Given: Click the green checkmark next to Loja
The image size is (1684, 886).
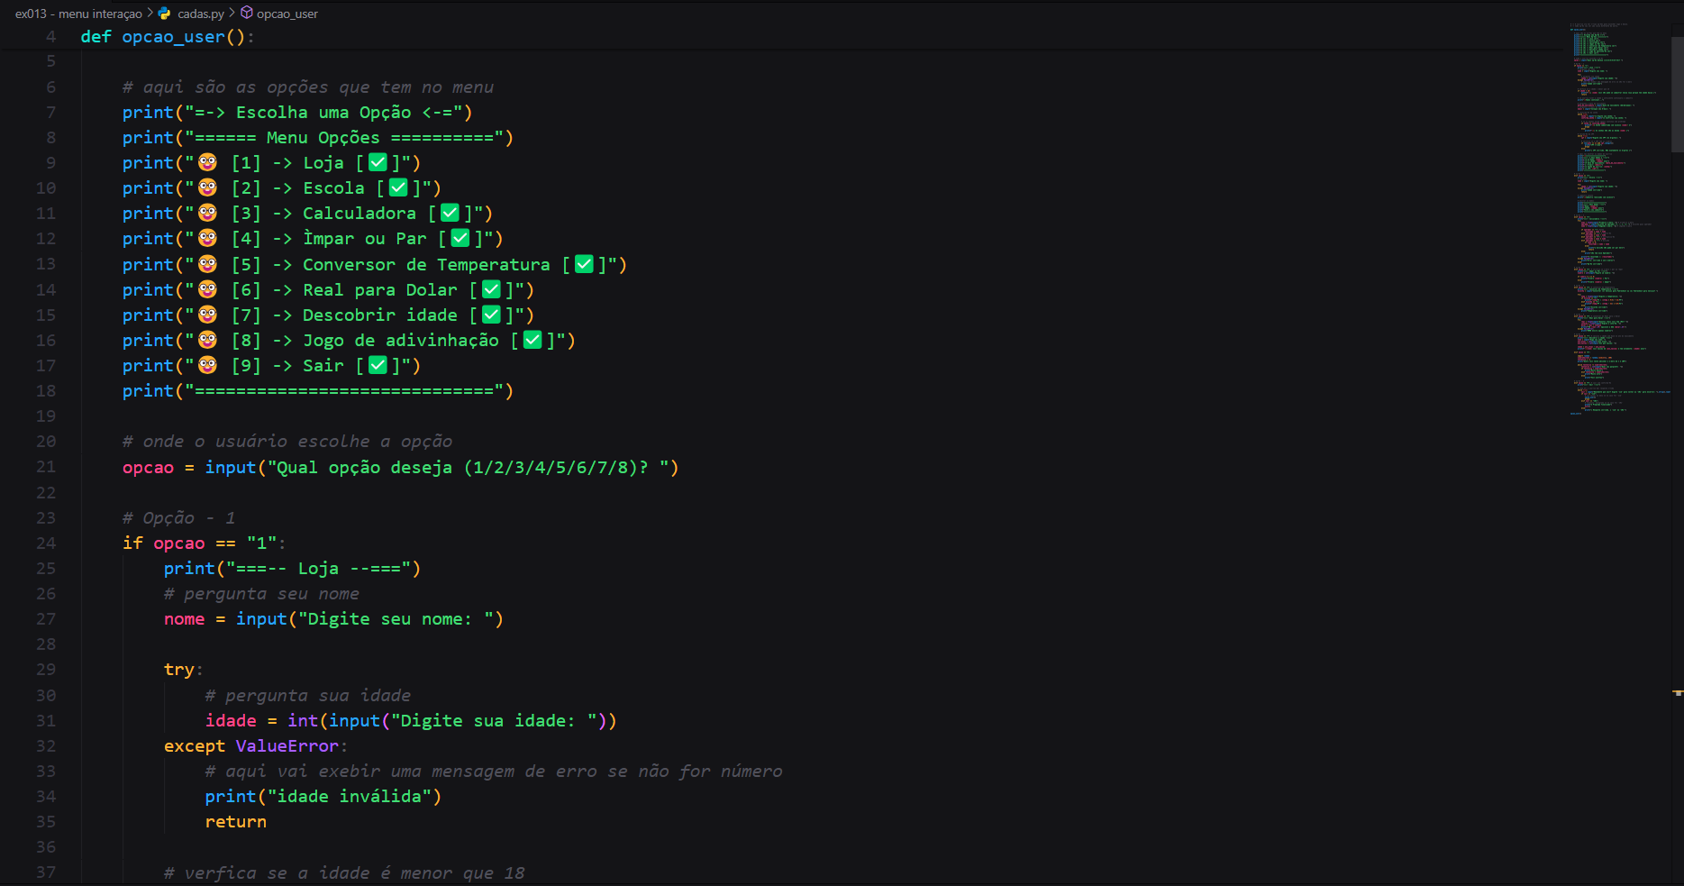Looking at the screenshot, I should point(379,162).
